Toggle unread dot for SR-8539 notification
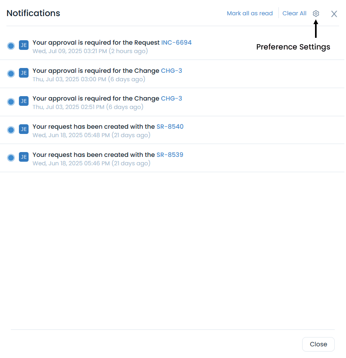 coord(11,158)
